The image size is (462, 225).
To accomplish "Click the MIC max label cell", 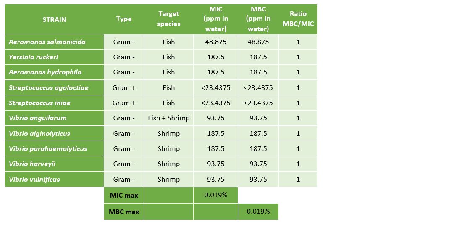I will pos(124,195).
